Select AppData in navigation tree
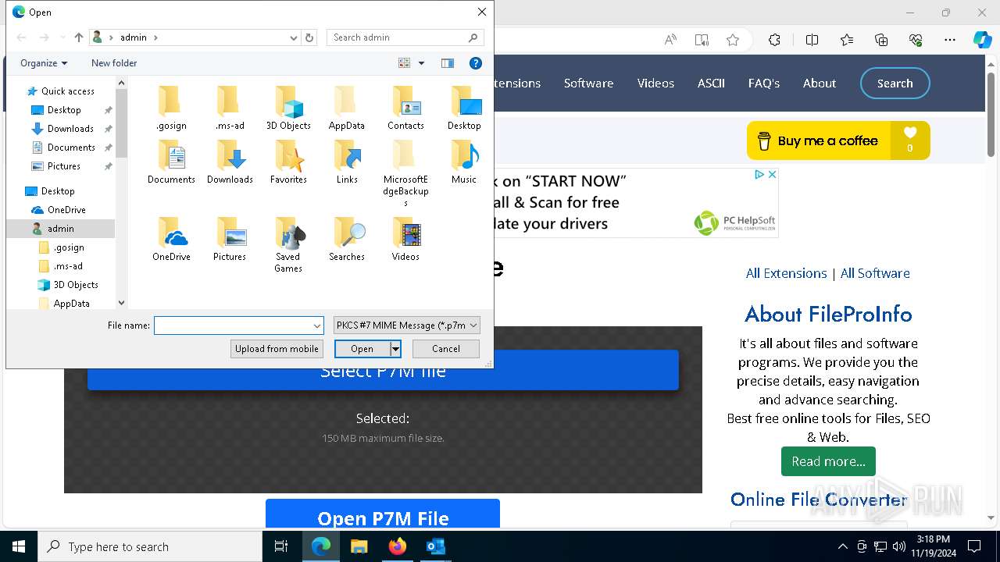The image size is (1000, 562). click(x=72, y=304)
